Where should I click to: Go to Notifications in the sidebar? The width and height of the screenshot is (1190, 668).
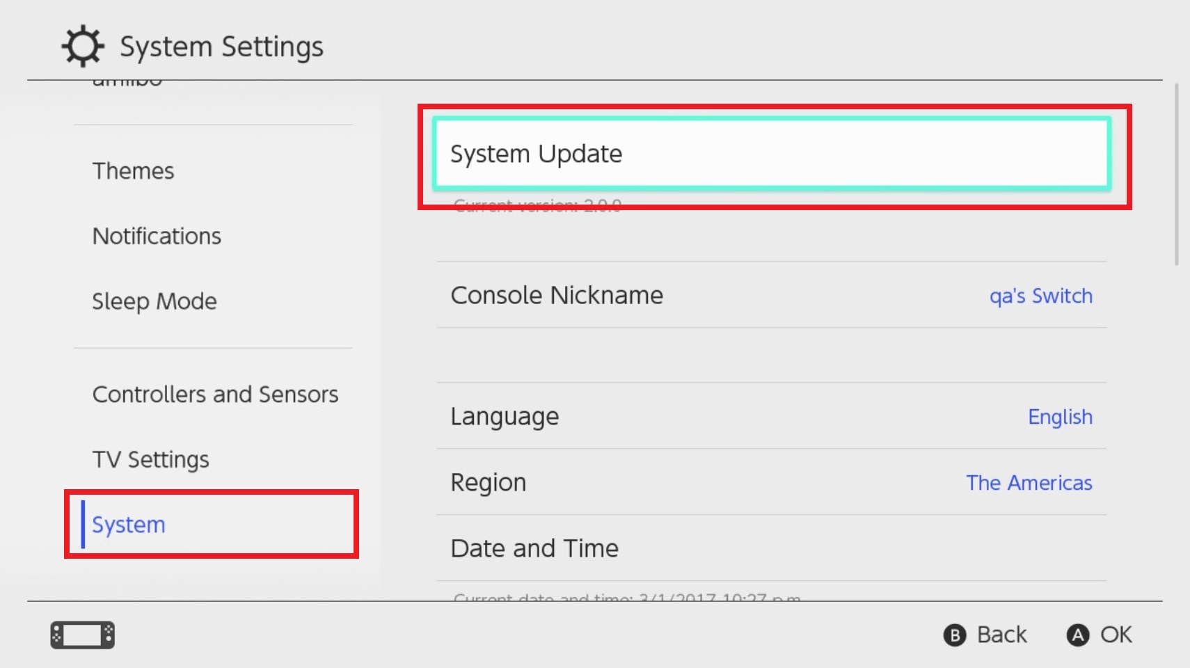click(157, 237)
